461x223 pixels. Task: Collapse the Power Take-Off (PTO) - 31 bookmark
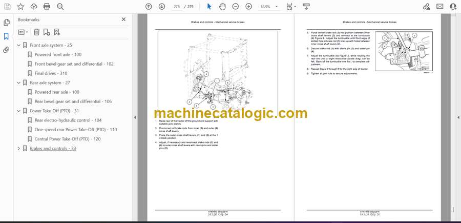click(x=19, y=111)
